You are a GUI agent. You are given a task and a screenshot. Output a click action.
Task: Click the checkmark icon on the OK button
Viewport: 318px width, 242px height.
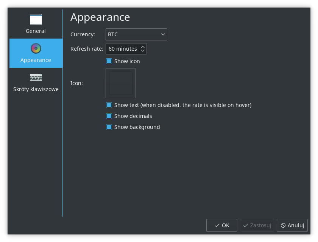(x=217, y=225)
